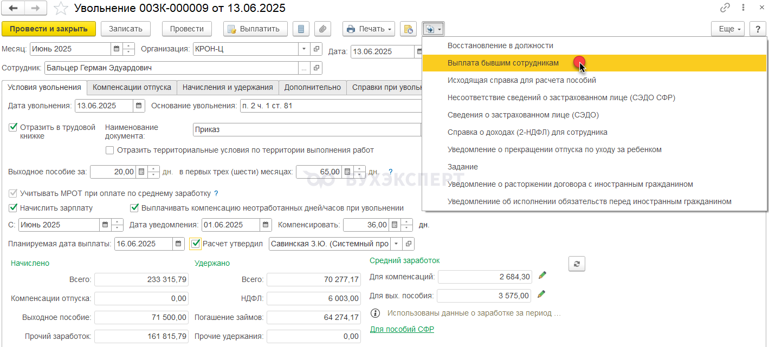Click the info icon about earnings period

[374, 313]
